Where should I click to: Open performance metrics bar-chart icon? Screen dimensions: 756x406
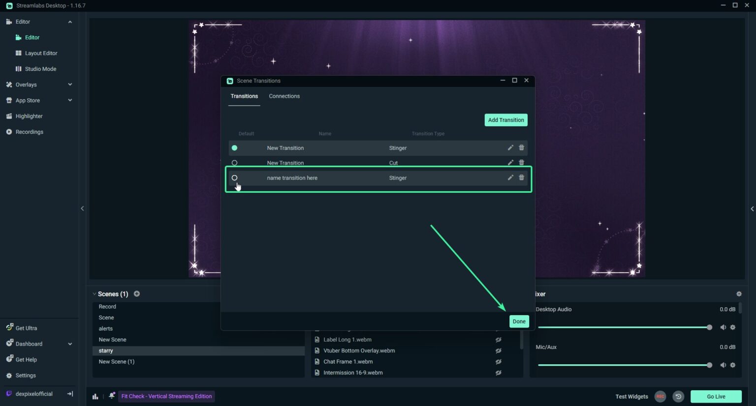coord(95,396)
